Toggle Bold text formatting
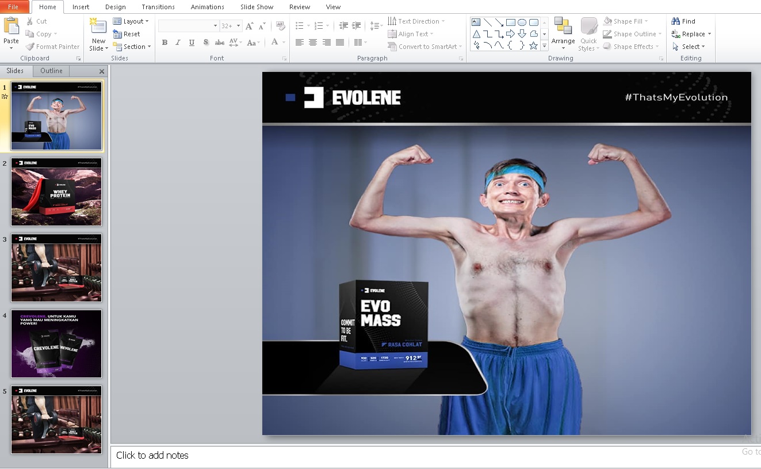The image size is (761, 469). point(165,43)
